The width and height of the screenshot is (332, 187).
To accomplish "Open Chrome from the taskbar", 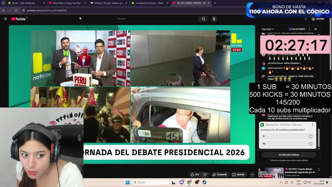I will tap(189, 182).
